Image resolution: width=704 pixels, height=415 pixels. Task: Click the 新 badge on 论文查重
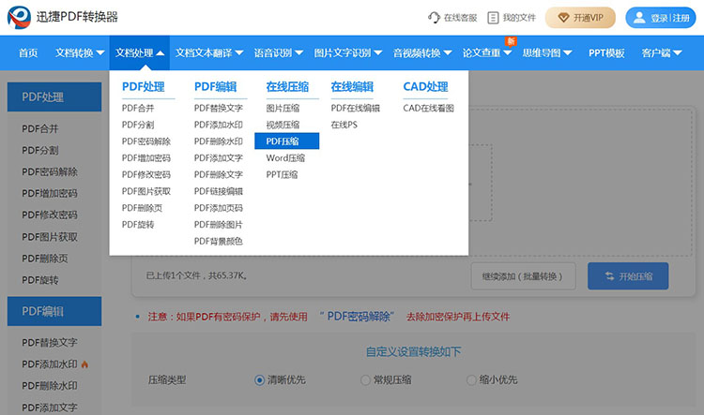[x=511, y=41]
